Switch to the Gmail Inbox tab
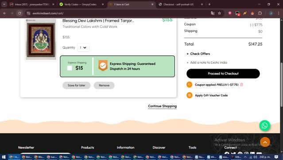 (32, 4)
